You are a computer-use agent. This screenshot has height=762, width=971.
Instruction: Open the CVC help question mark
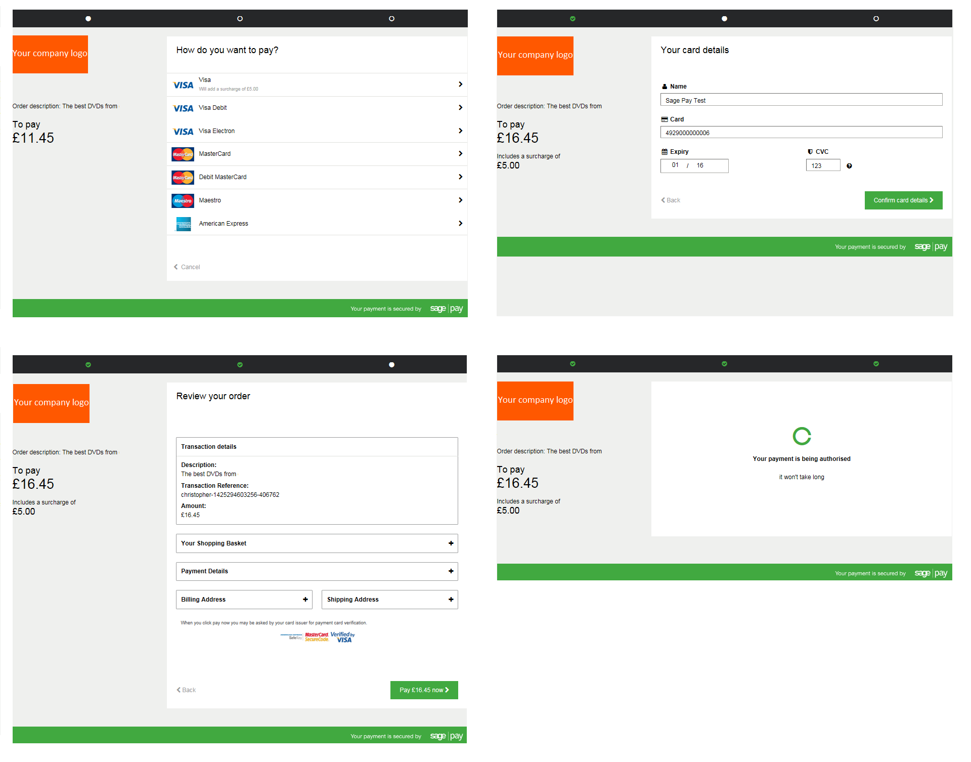[849, 165]
